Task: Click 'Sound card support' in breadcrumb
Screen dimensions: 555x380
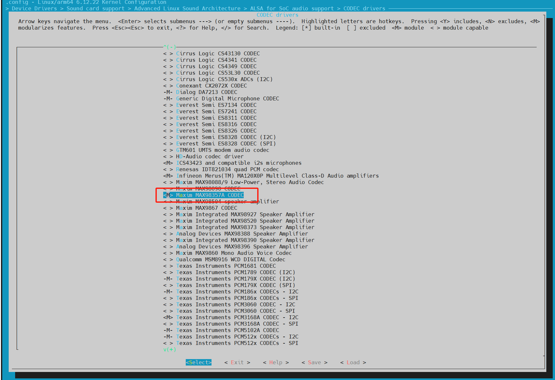Action: point(96,8)
